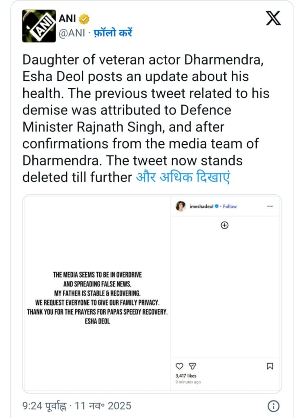This screenshot has width=304, height=418.
Task: Bookmark the Instagram post
Action: pyautogui.click(x=270, y=366)
